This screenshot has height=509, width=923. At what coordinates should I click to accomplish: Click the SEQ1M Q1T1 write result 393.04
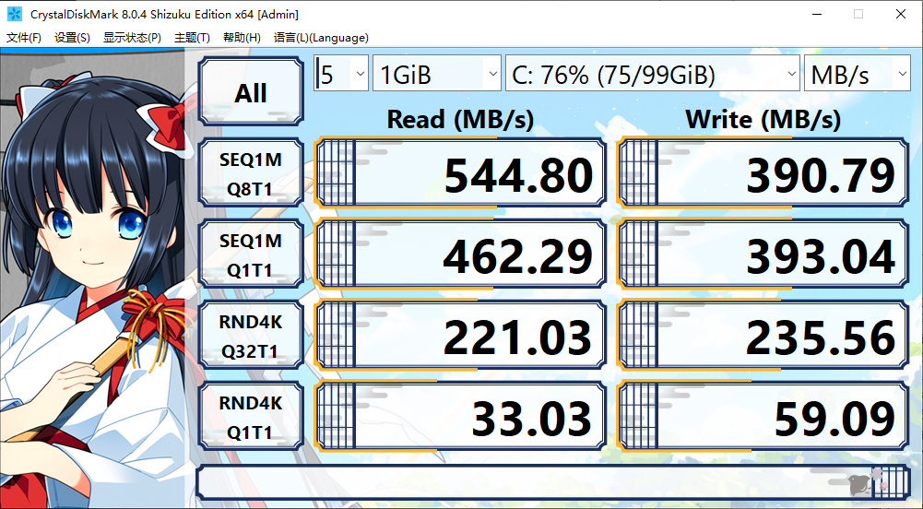click(762, 254)
